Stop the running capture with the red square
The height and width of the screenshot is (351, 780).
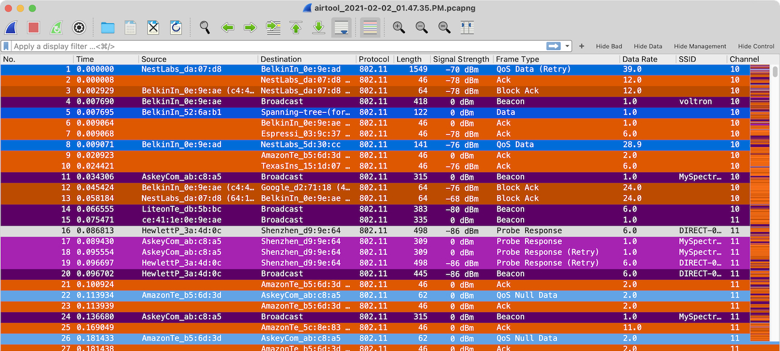click(x=34, y=28)
